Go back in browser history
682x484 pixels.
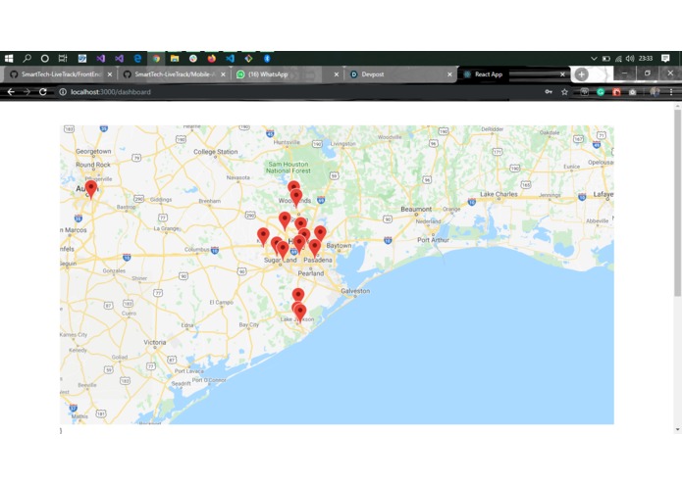point(11,91)
